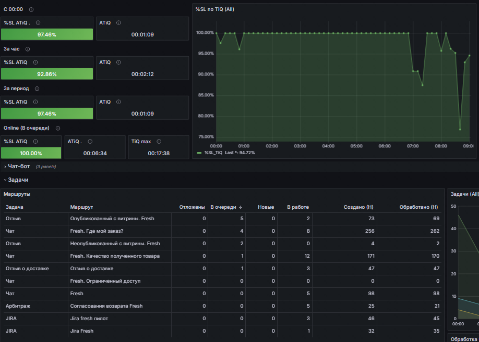Click info icon beside За период
Image resolution: width=479 pixels, height=342 pixels.
(37, 88)
